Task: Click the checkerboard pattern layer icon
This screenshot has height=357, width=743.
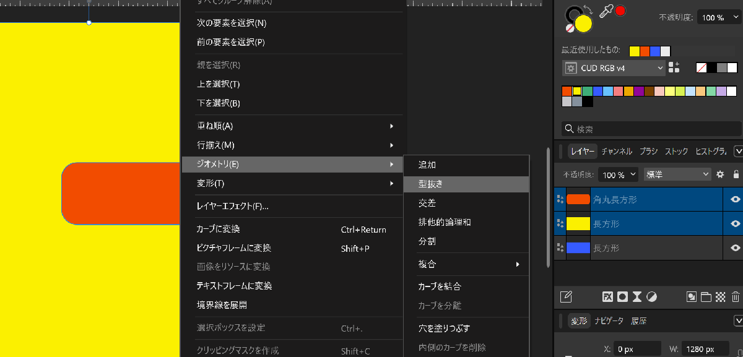Action: pos(720,296)
